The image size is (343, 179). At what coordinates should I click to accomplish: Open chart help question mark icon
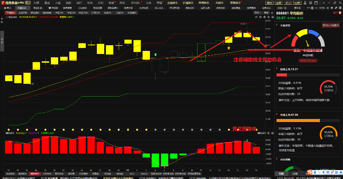tap(273, 17)
